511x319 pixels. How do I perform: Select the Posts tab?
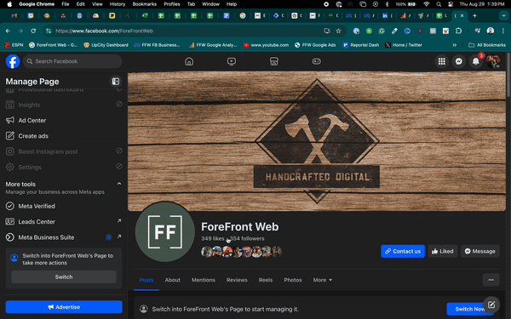(146, 280)
